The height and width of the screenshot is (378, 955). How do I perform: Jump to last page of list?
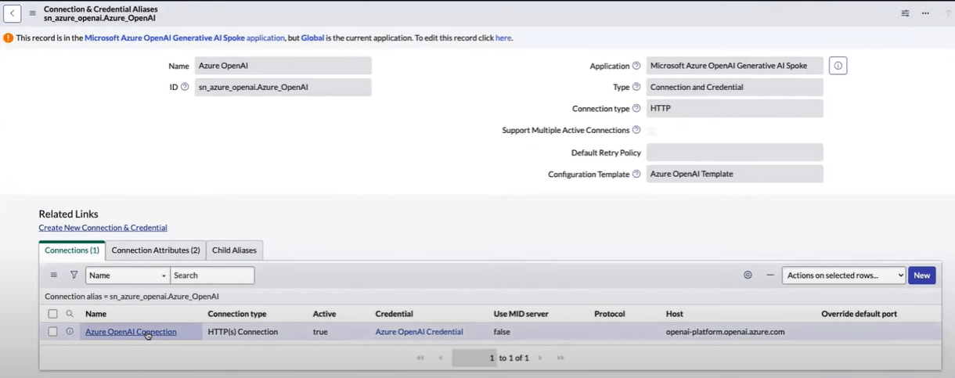tap(560, 358)
